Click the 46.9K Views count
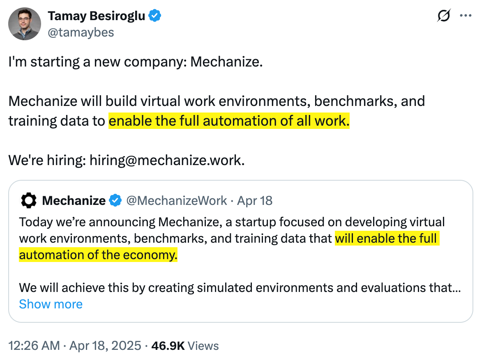The height and width of the screenshot is (363, 484). [185, 346]
